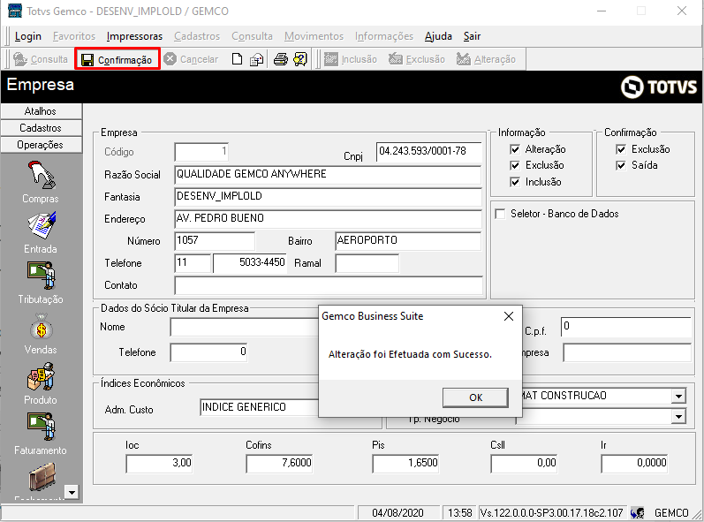This screenshot has width=704, height=522.
Task: Click the Inclusão toolbar button
Action: coord(351,59)
